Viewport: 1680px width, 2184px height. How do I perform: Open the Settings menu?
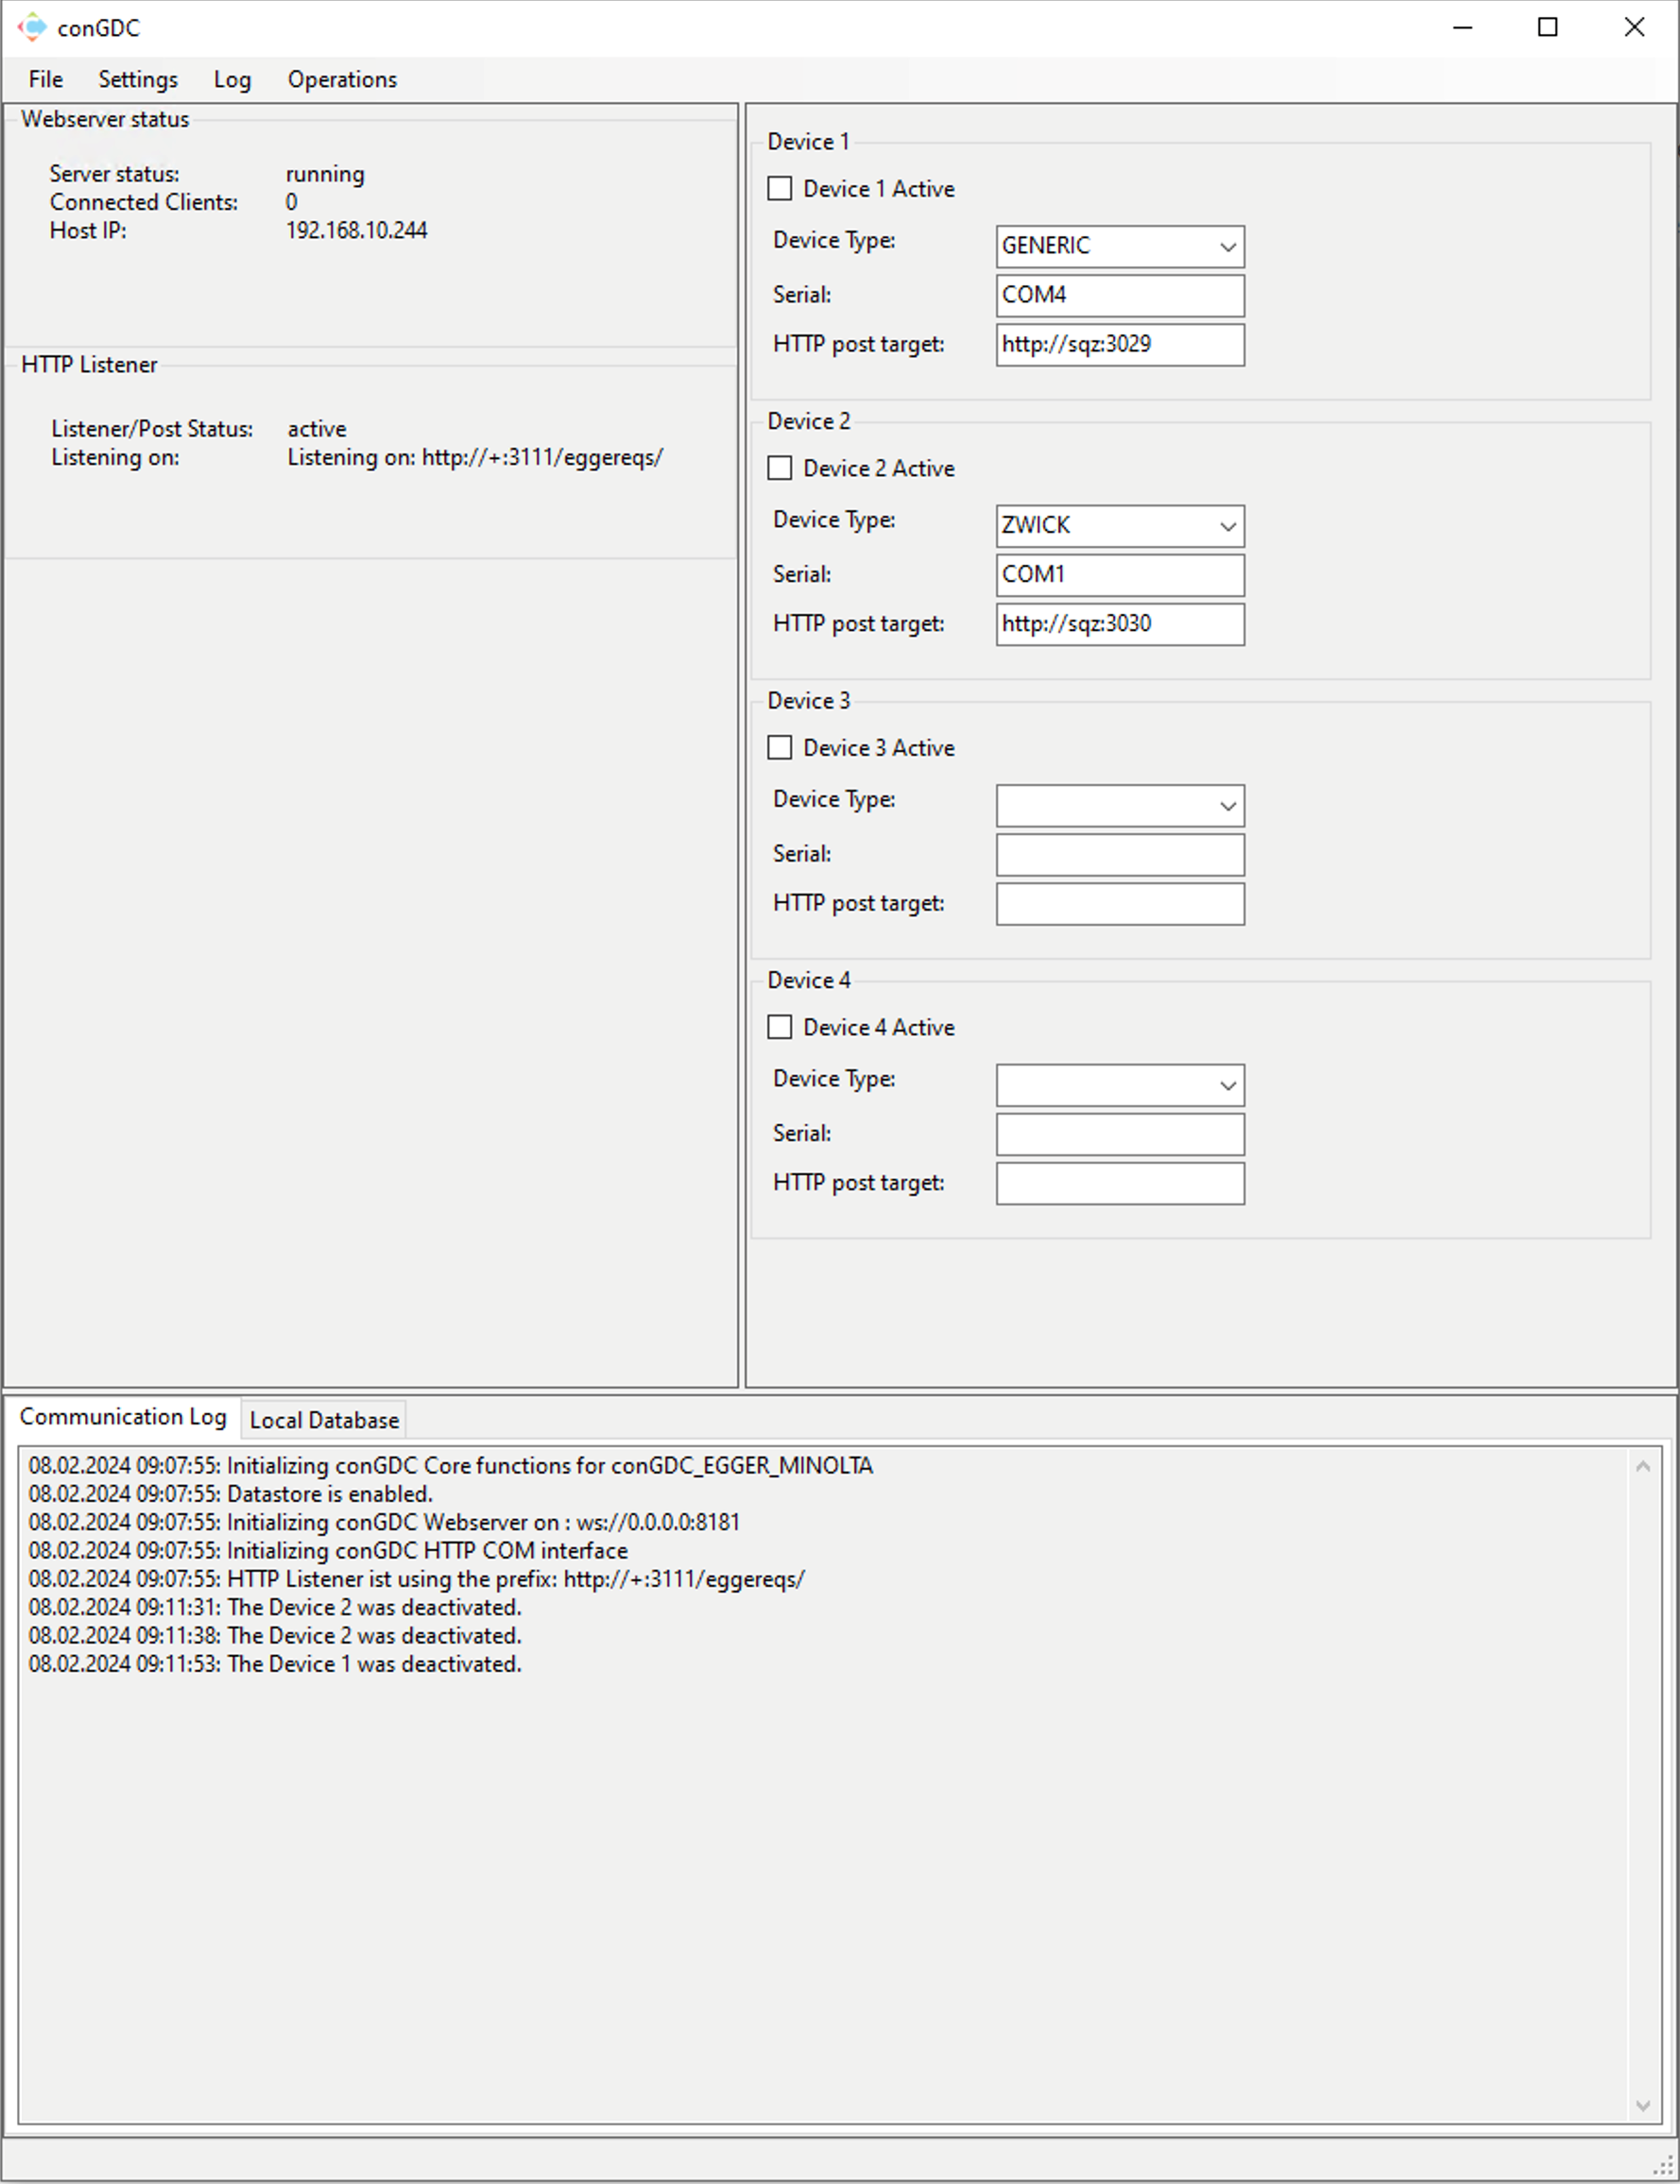[x=137, y=80]
